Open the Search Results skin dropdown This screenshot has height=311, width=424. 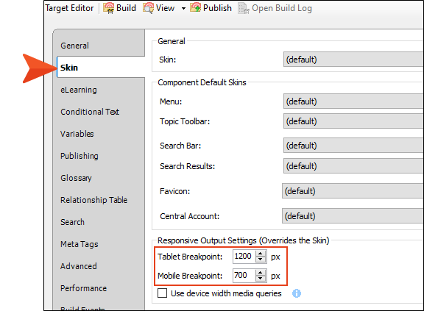tap(353, 166)
